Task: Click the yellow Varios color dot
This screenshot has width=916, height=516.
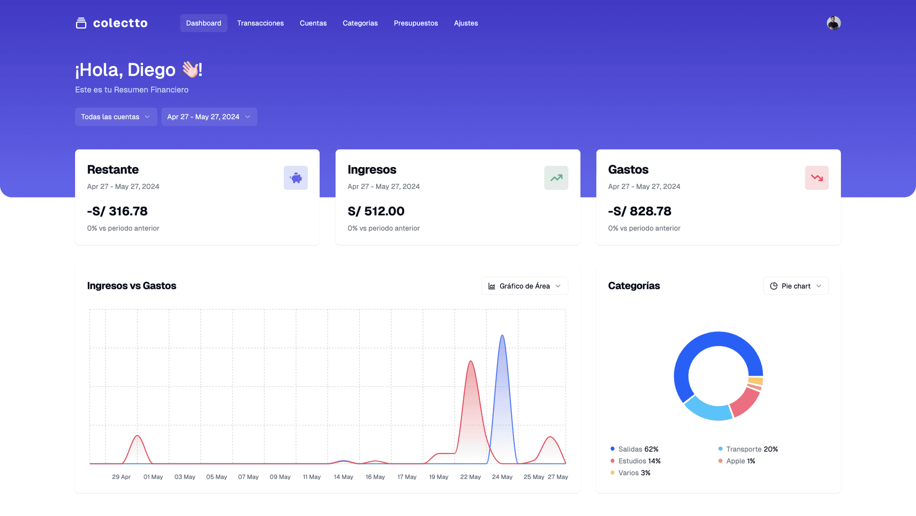Action: pos(612,473)
